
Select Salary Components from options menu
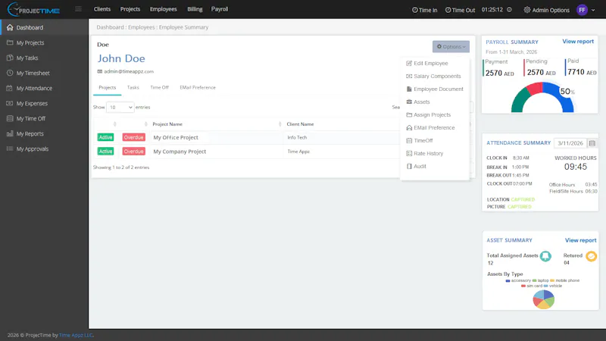[x=435, y=77]
